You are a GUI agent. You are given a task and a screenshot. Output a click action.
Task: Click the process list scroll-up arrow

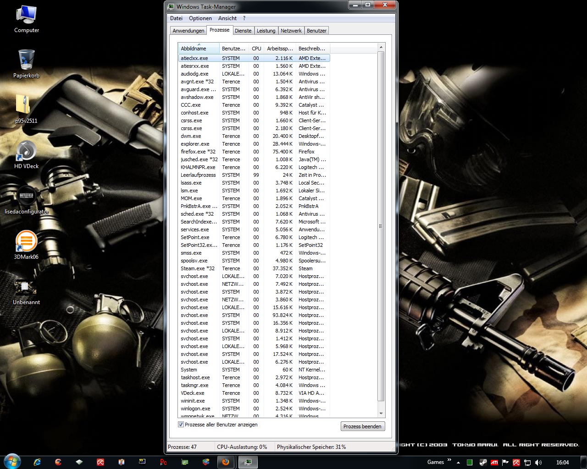tap(381, 48)
